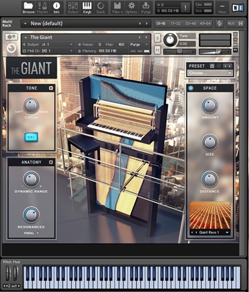The image size is (249, 292).
Task: Click the Tune value field 0.00
Action: coord(186,44)
